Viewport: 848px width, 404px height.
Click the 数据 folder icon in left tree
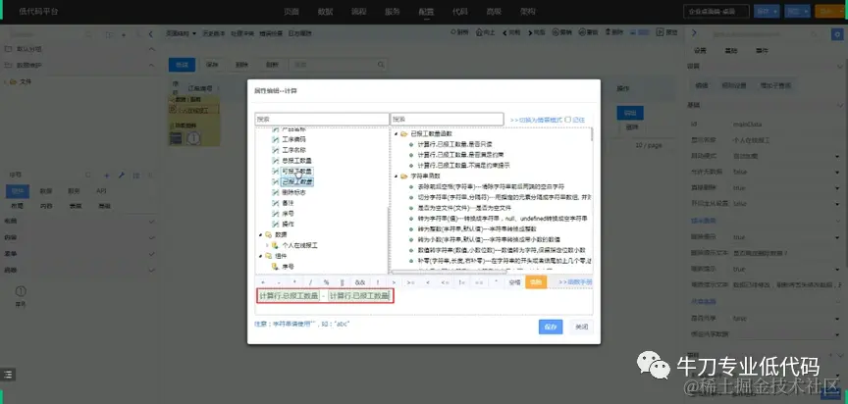click(x=268, y=234)
